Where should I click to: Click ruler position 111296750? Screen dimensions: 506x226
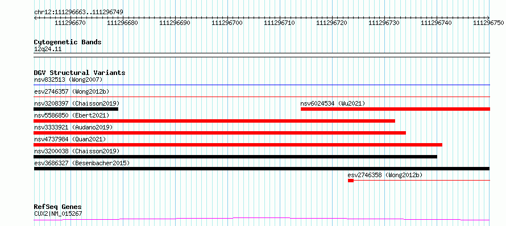point(488,23)
